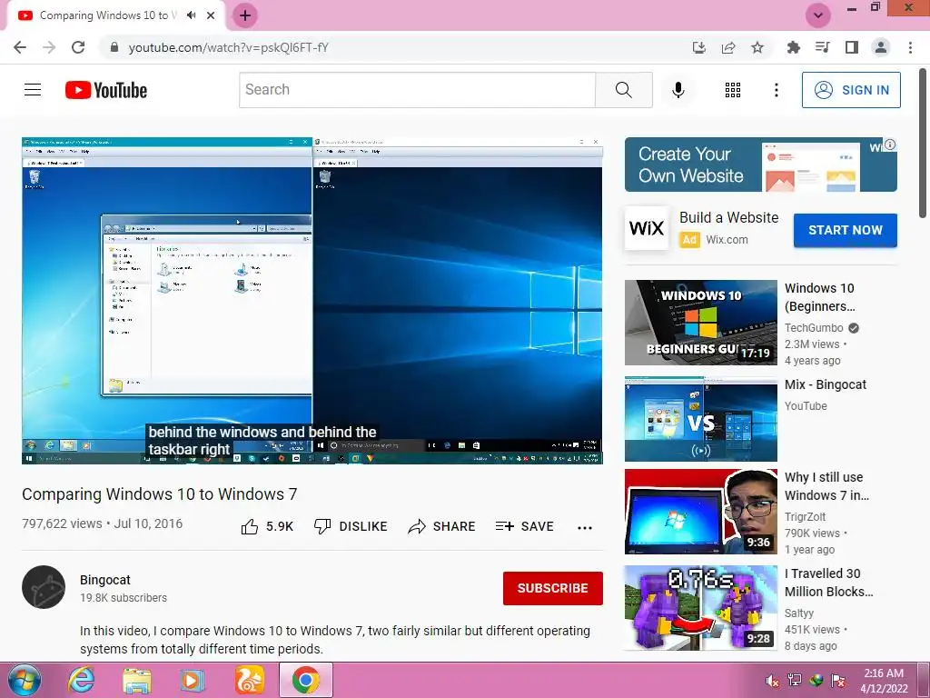Open more actions below the video

tap(585, 527)
